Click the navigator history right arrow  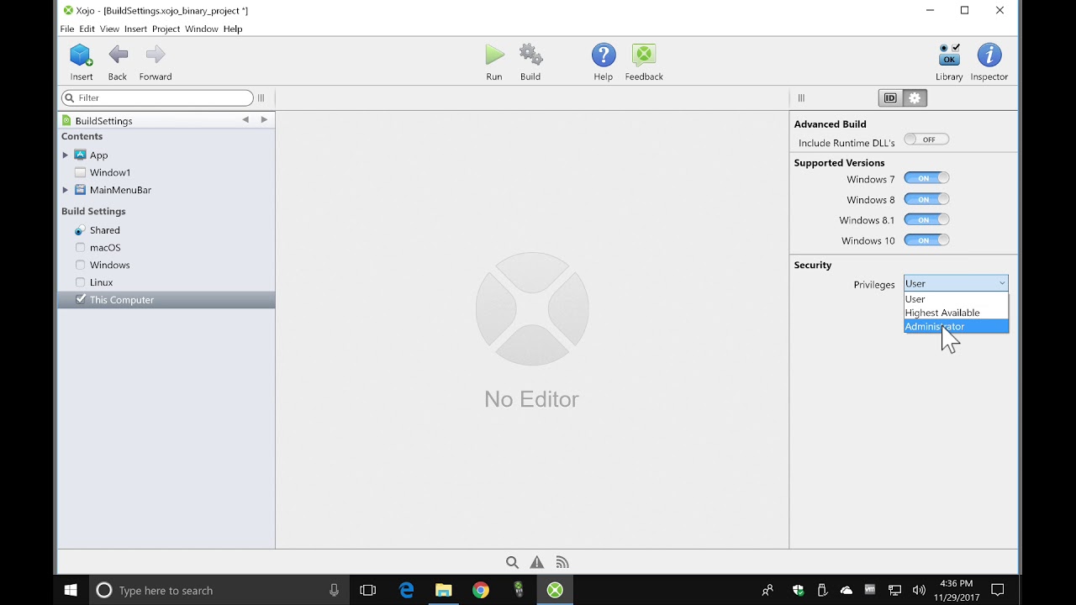[264, 120]
